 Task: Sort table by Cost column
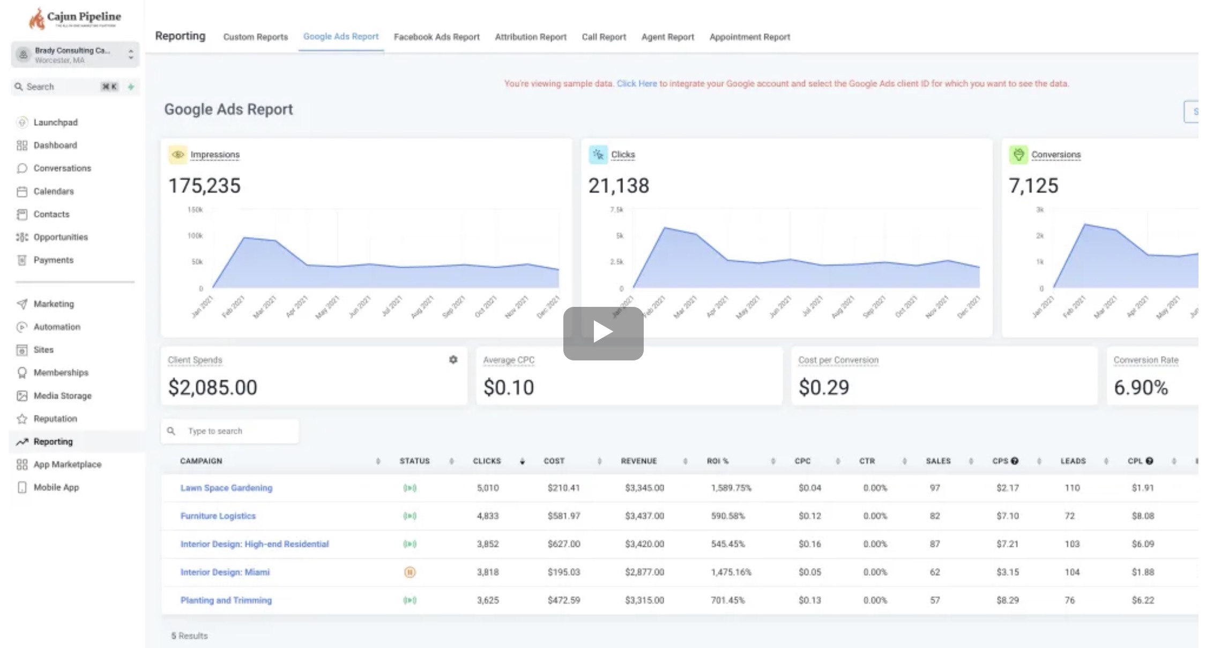click(x=599, y=461)
